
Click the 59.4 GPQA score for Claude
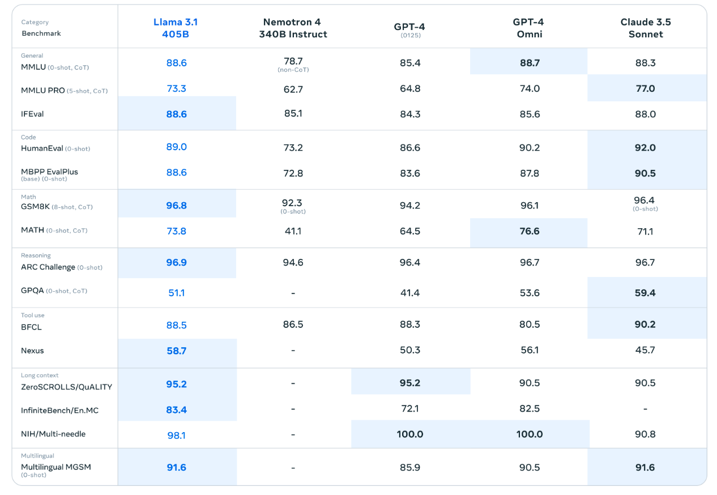tap(645, 293)
